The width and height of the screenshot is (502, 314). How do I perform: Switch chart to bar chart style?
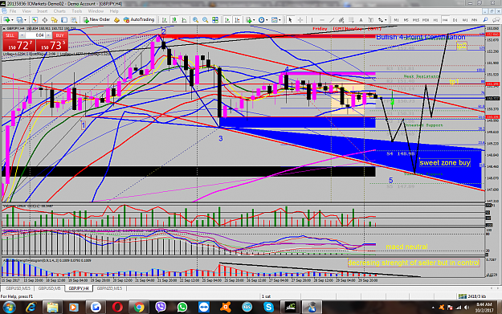point(164,20)
